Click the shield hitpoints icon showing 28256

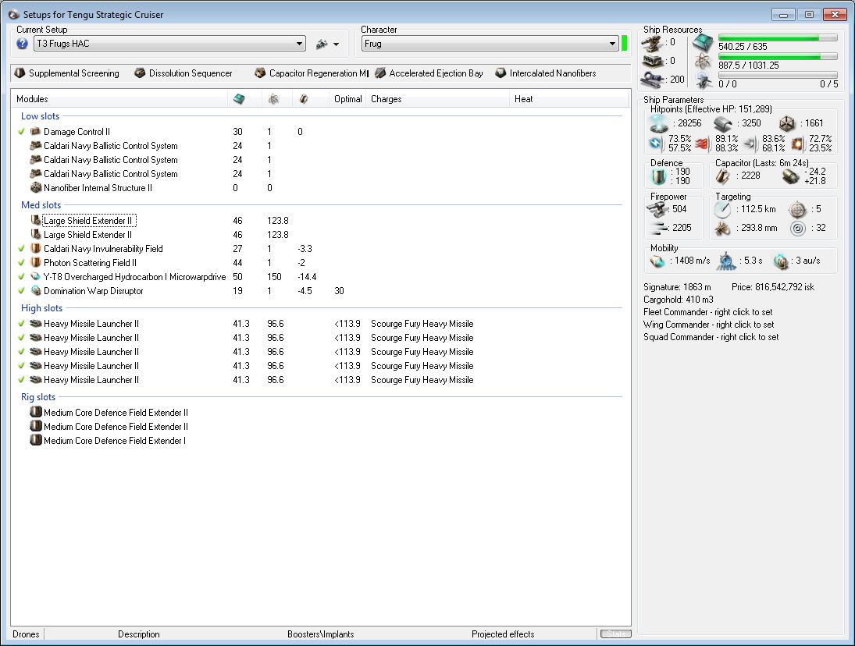click(x=659, y=123)
